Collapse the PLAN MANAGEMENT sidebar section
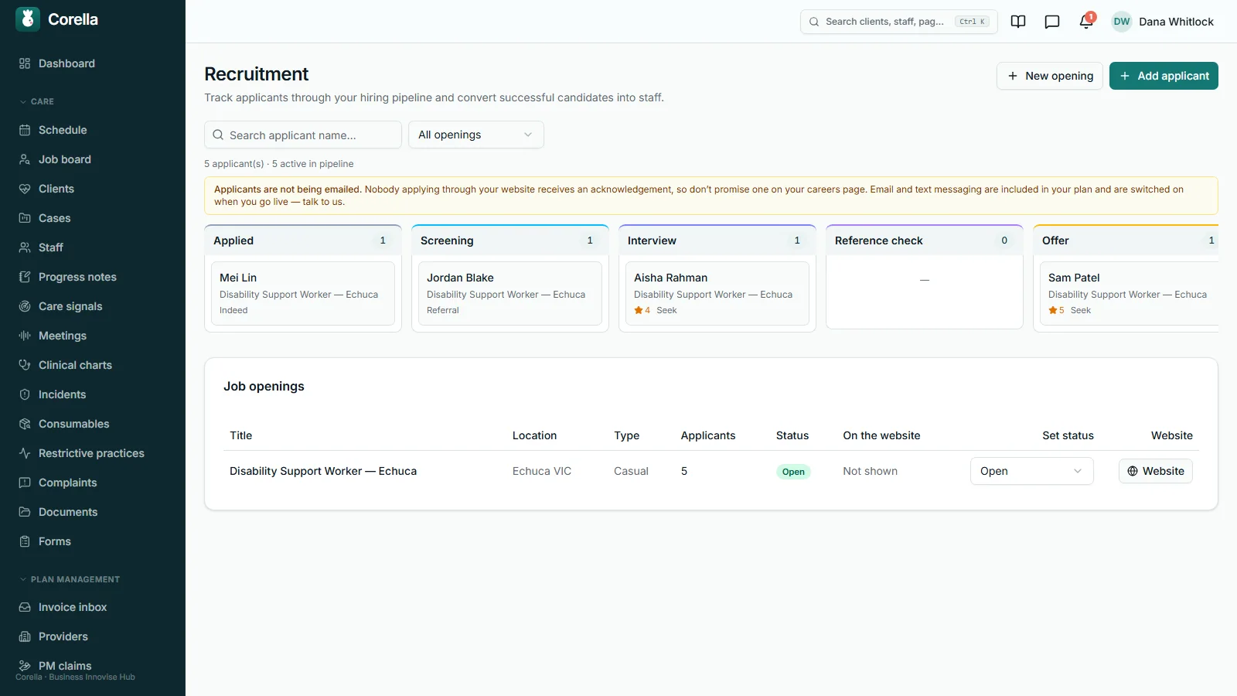The height and width of the screenshot is (696, 1237). click(69, 579)
